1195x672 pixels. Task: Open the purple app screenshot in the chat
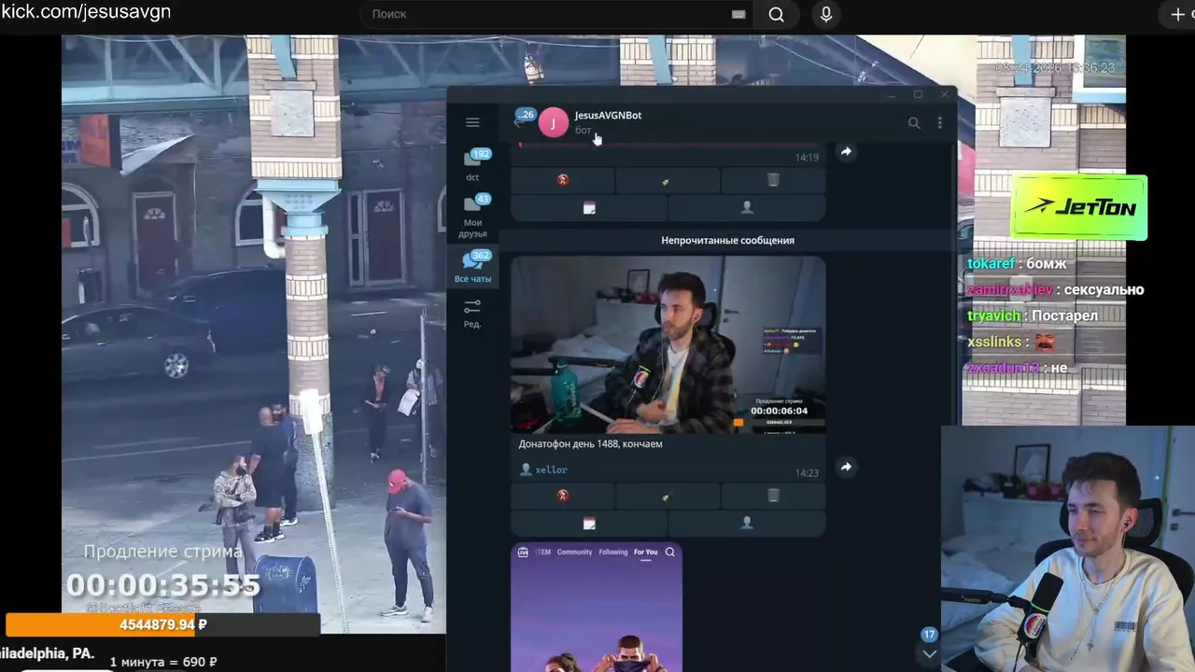[597, 607]
